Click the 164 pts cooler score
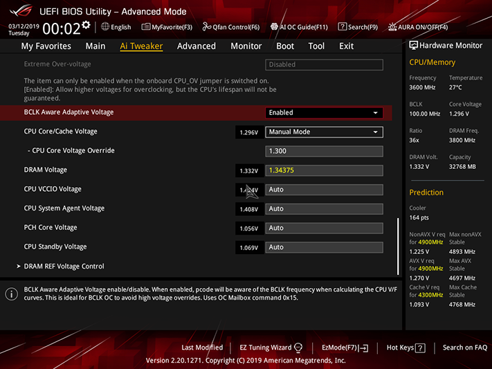 pyautogui.click(x=419, y=217)
